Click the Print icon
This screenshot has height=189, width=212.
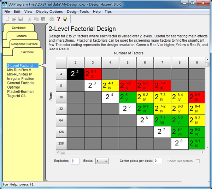pos(51,19)
